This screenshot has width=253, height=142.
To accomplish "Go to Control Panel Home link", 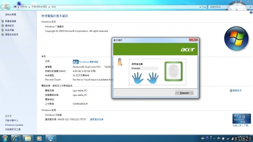I will (x=11, y=15).
